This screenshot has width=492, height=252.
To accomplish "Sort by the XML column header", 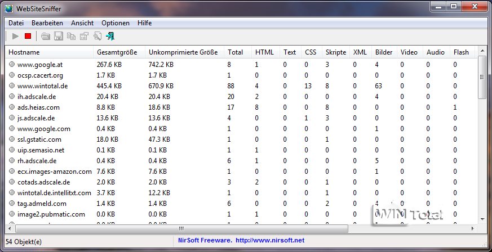I will point(361,52).
